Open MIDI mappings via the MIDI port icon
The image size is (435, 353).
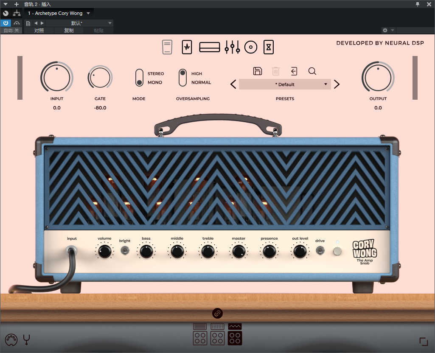point(11,340)
